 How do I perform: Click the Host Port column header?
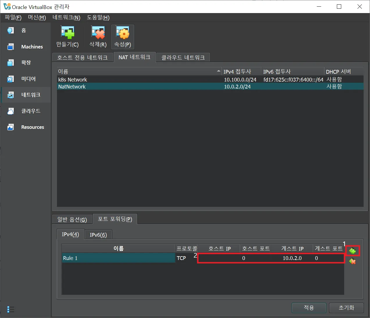[x=256, y=248]
